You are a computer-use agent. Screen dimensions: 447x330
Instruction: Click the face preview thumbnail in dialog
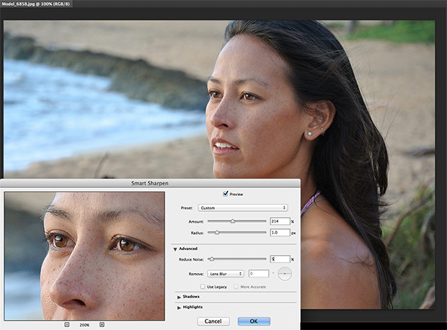click(84, 255)
